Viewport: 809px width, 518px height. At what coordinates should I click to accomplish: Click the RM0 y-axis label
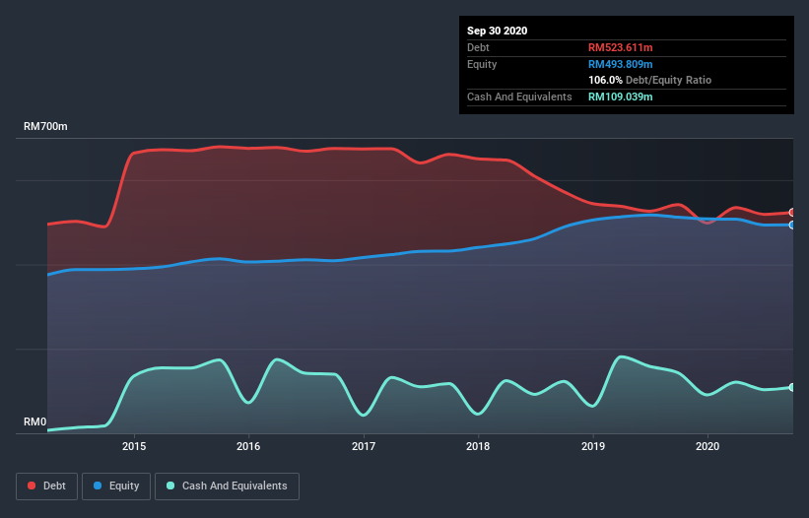click(x=35, y=422)
